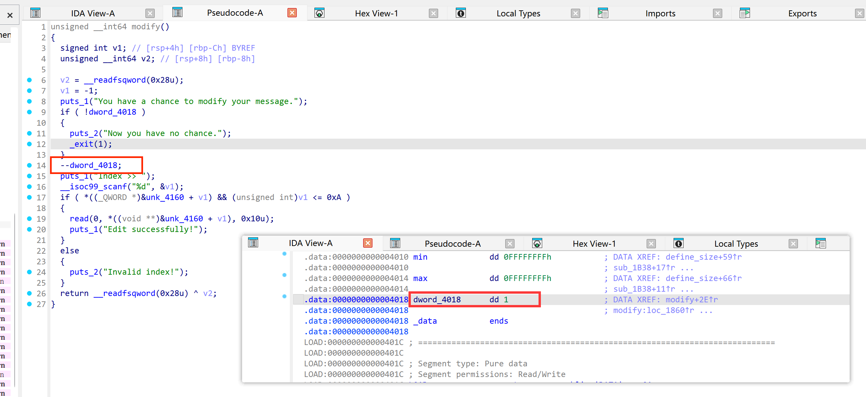Toggle breakpoint dot on line 7
Viewport: 866px width, 397px height.
(x=29, y=91)
